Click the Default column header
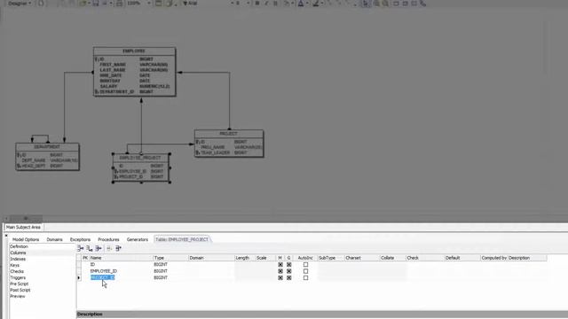This screenshot has height=319, width=568. [x=461, y=258]
